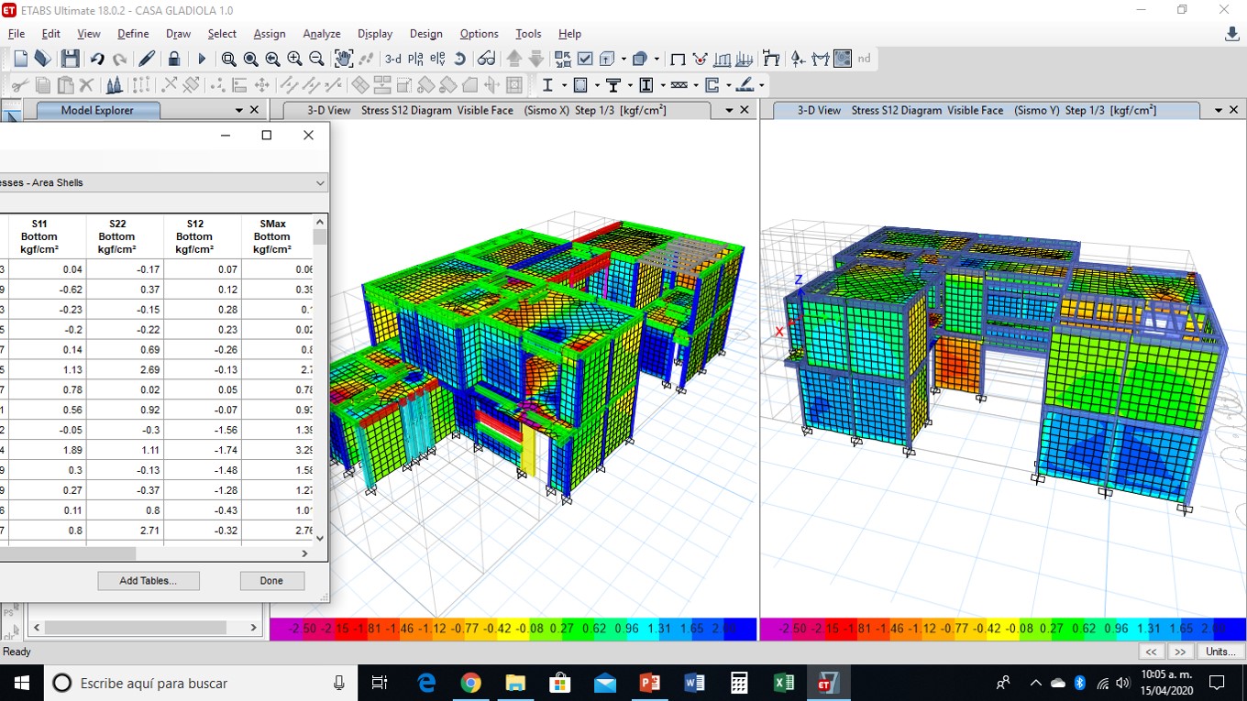The image size is (1247, 701).
Task: Click the Add Tables... button
Action: 148,581
